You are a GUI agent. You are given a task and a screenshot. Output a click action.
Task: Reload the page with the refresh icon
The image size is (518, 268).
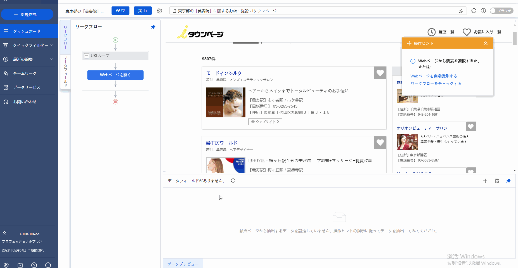[x=474, y=11]
